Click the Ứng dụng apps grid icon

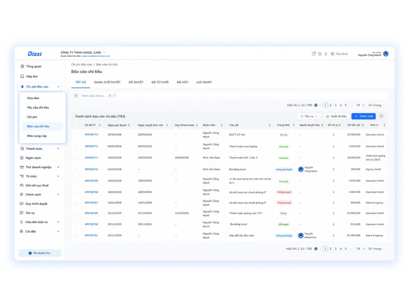click(x=332, y=54)
